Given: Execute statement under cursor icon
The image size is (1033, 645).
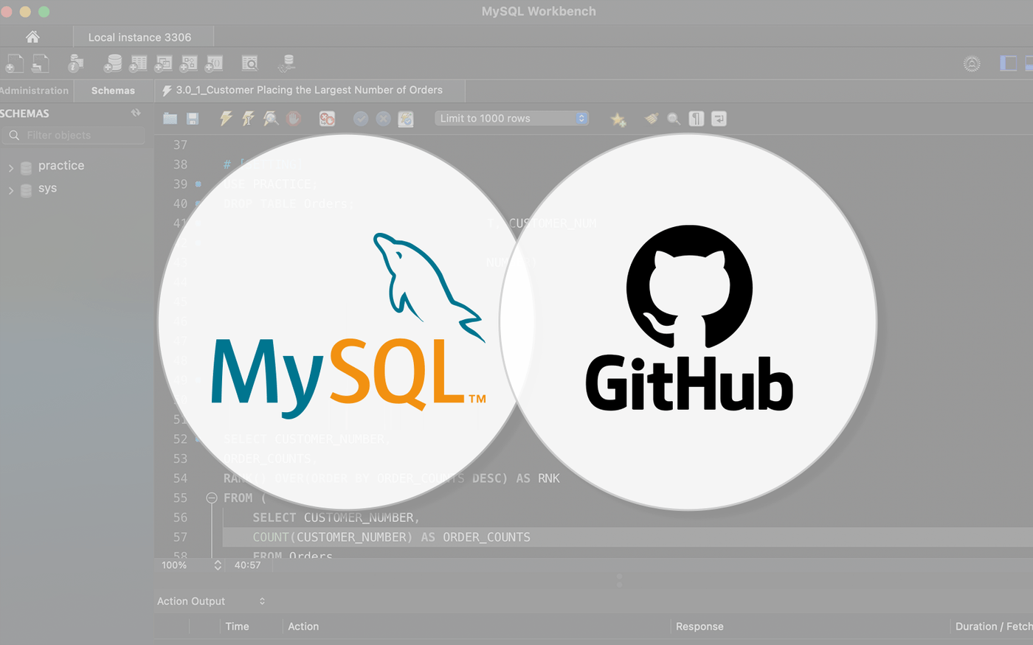Looking at the screenshot, I should 248,118.
